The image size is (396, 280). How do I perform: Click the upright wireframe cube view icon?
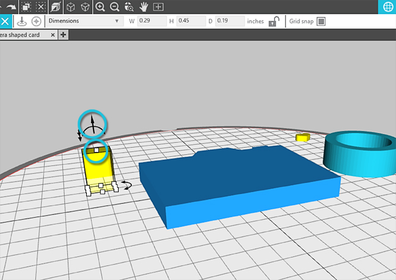tap(70, 7)
